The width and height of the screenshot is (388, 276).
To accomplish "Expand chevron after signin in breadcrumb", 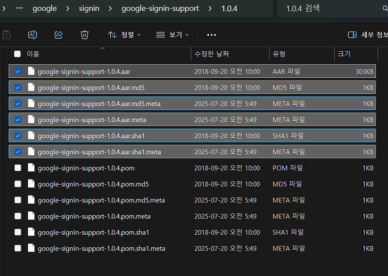I will click(x=110, y=9).
